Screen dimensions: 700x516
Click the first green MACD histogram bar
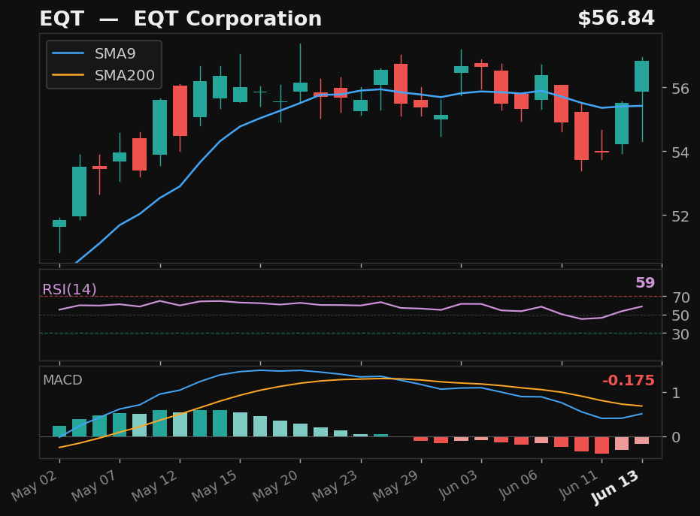[59, 431]
